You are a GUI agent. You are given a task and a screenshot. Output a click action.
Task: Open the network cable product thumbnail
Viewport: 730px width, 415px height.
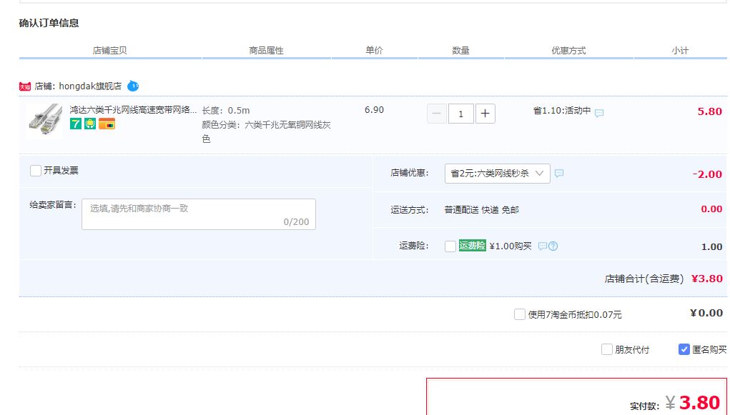click(x=45, y=121)
